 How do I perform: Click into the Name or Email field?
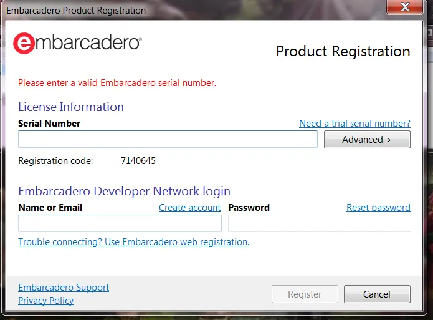(x=120, y=224)
